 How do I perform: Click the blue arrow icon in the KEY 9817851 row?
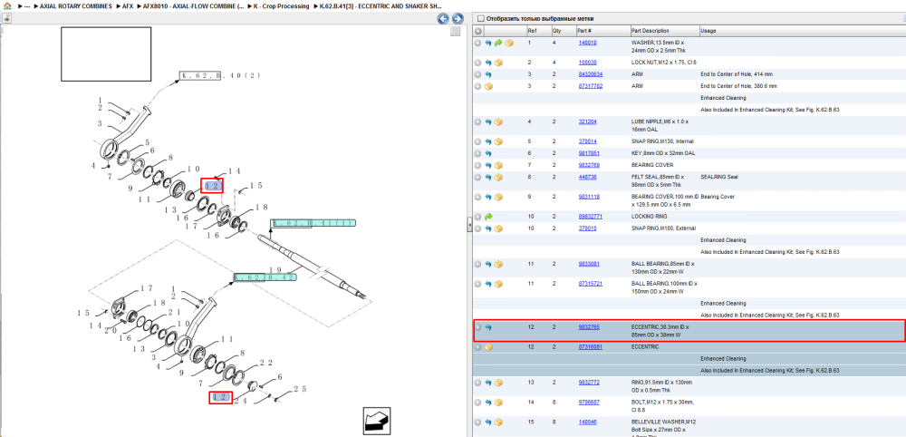coord(488,153)
